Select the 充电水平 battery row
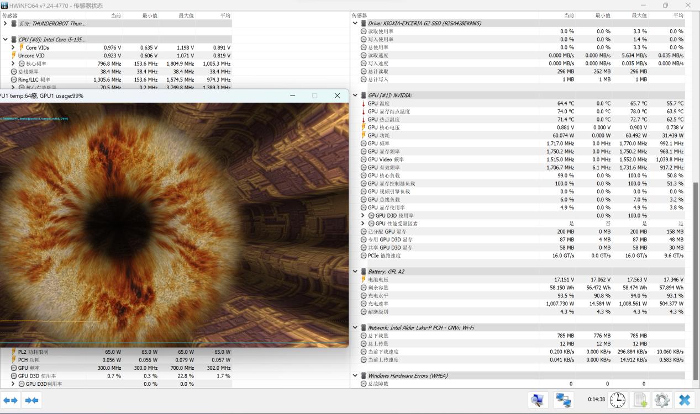The width and height of the screenshot is (700, 414). pyautogui.click(x=378, y=296)
